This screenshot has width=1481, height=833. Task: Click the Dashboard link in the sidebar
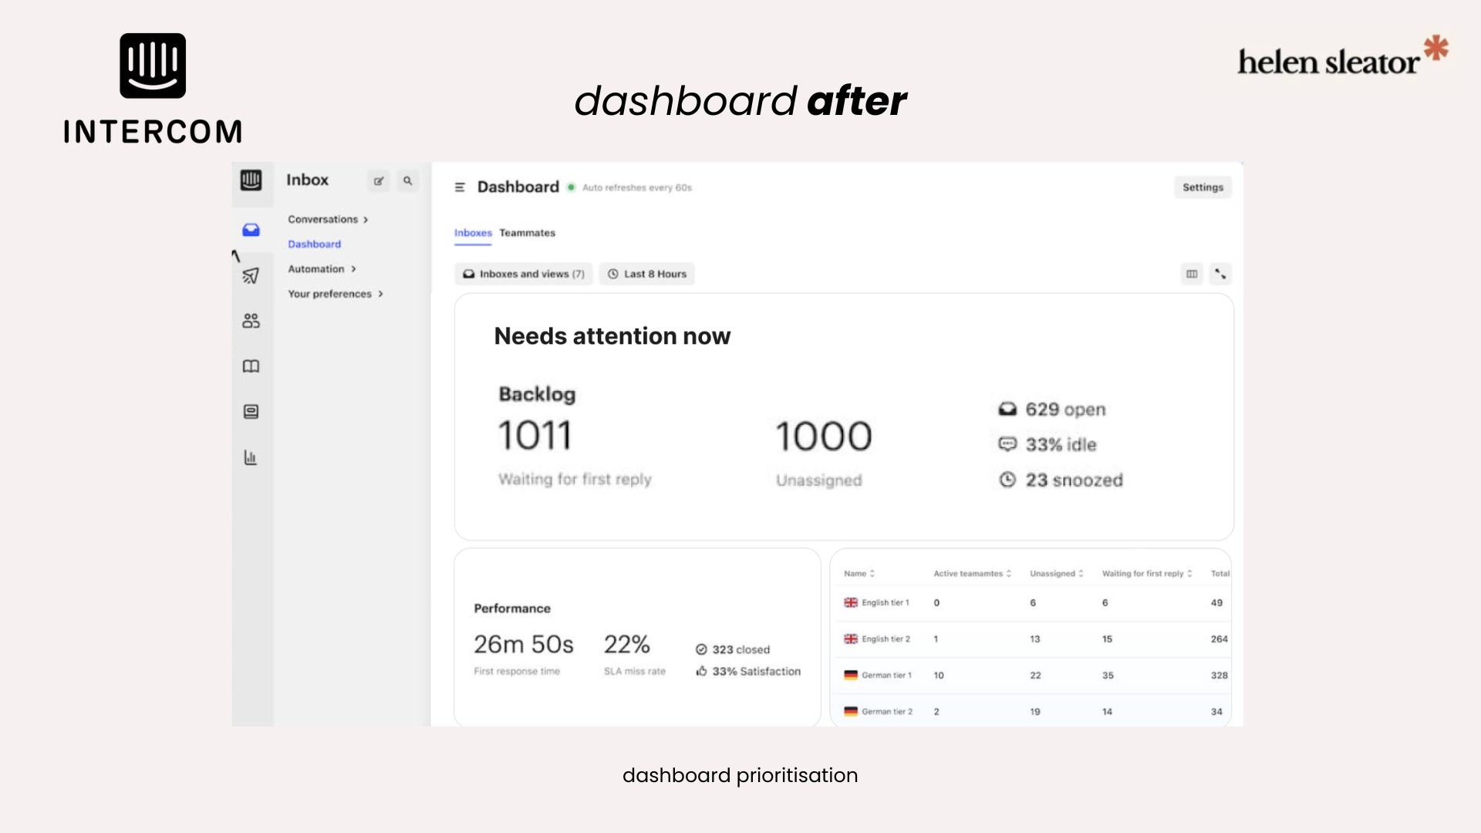314,244
